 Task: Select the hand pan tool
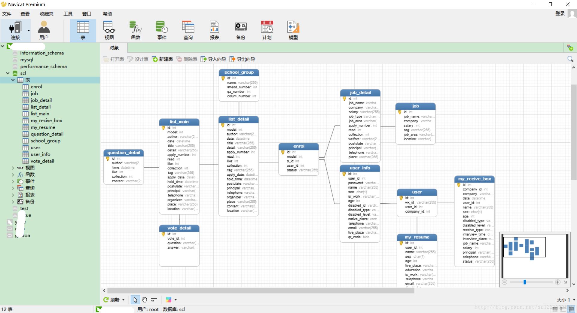coord(145,300)
